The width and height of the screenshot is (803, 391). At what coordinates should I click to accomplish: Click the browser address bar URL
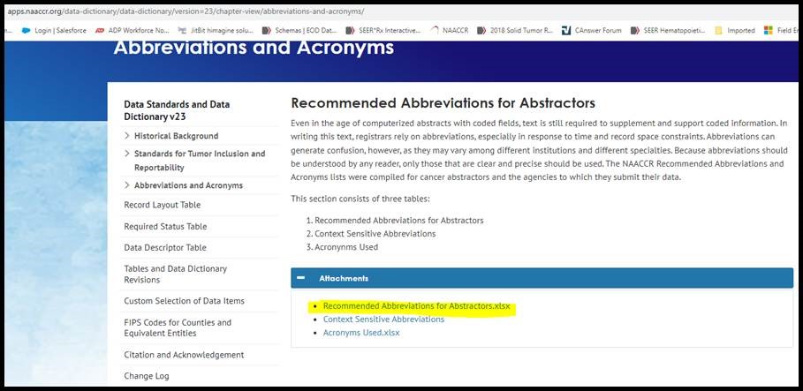186,11
